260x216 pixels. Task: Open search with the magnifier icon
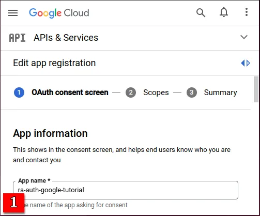[x=201, y=13]
